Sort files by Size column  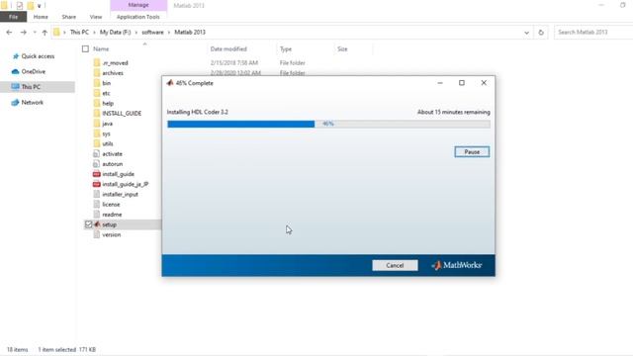click(x=342, y=48)
